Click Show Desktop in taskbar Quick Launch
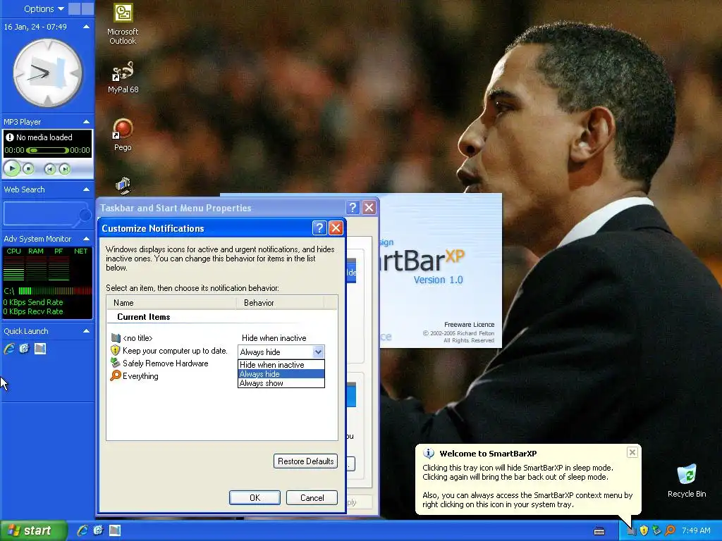This screenshot has width=722, height=541. [115, 530]
